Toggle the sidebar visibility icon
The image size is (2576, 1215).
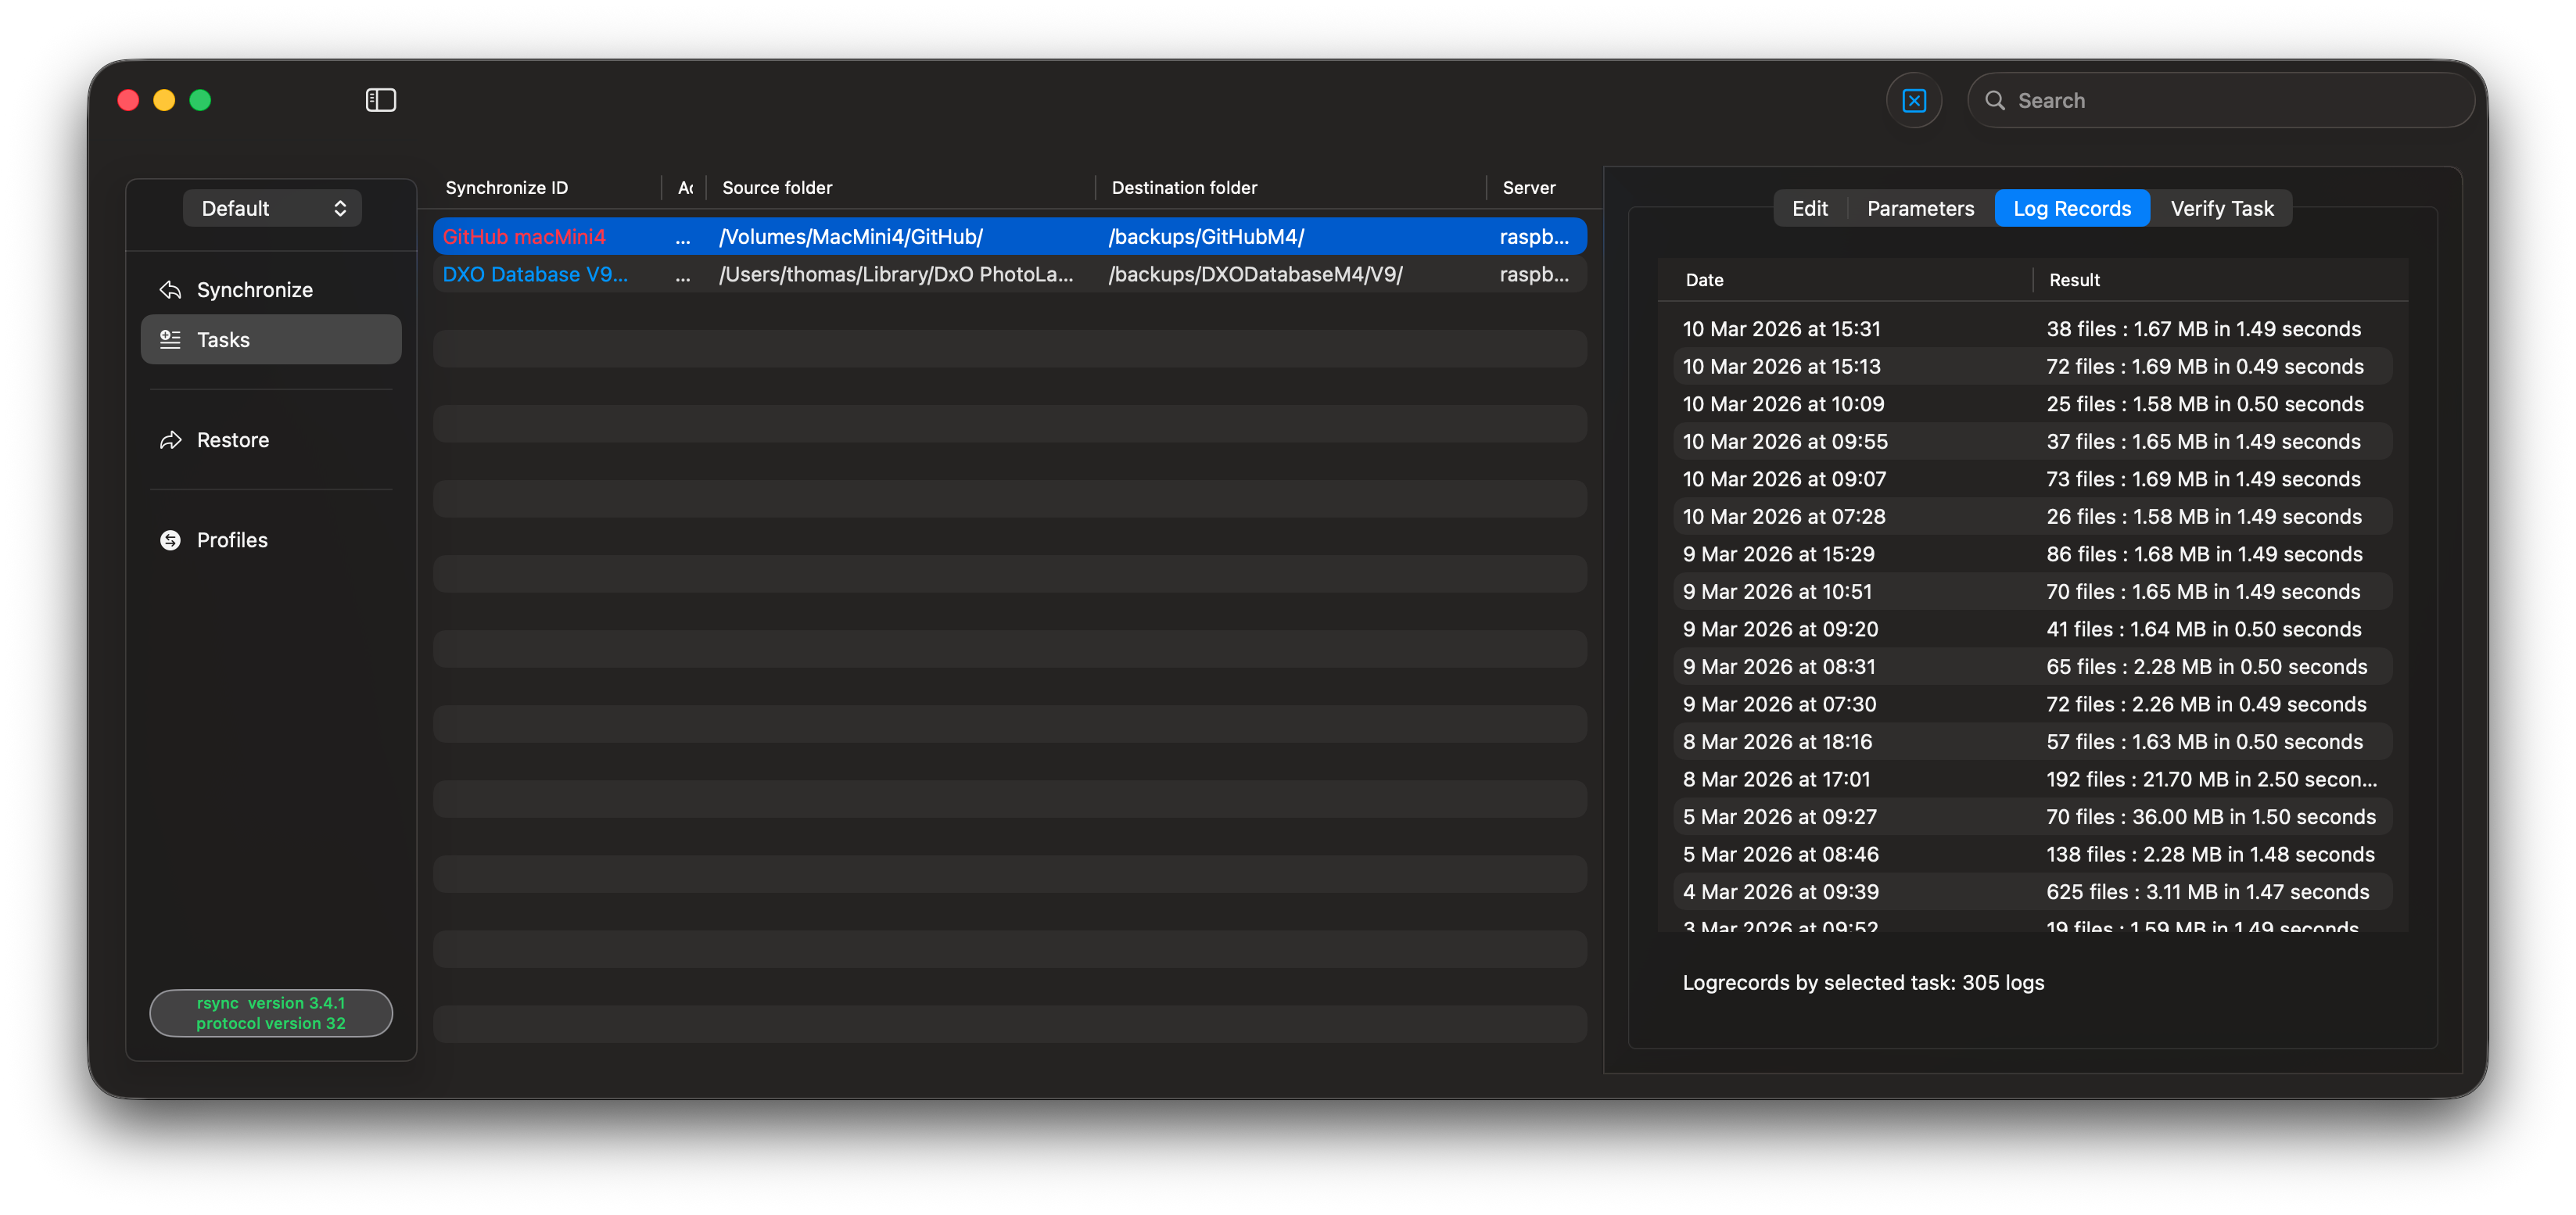380,100
